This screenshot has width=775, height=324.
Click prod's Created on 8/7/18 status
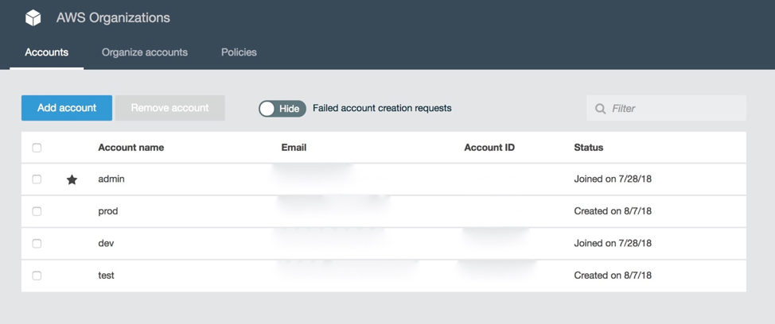coord(613,211)
